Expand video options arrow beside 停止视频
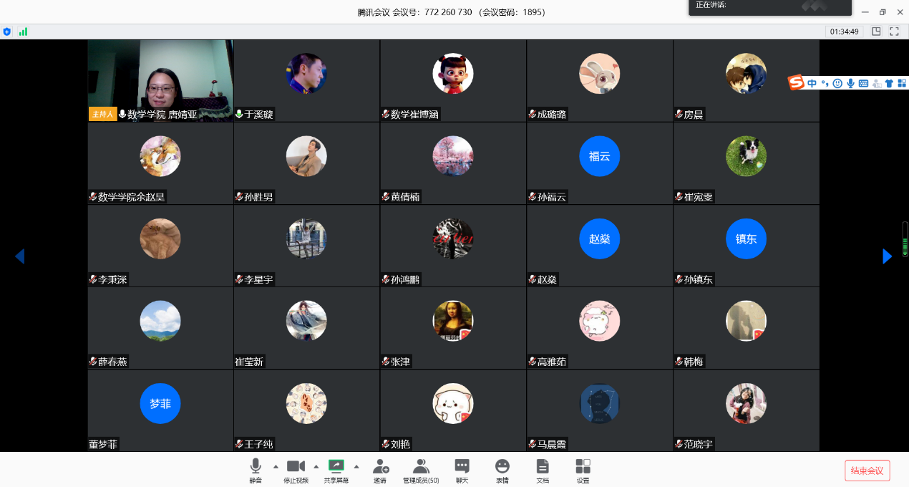 point(316,466)
